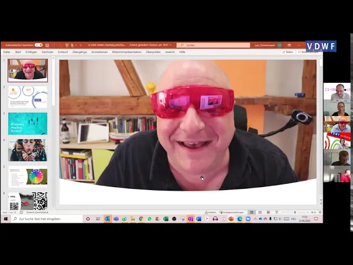Image resolution: width=353 pixels, height=265 pixels.
Task: Open Task View on the taskbar
Action: [98, 219]
